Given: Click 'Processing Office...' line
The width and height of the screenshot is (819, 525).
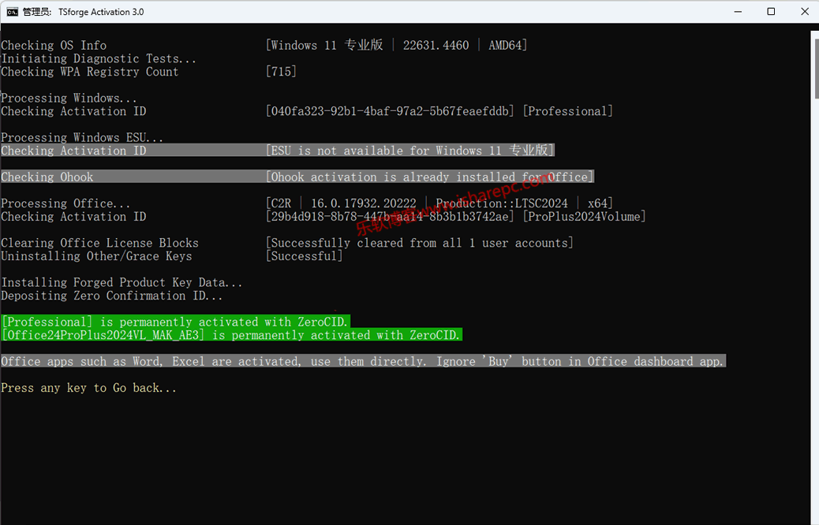Looking at the screenshot, I should [x=65, y=203].
